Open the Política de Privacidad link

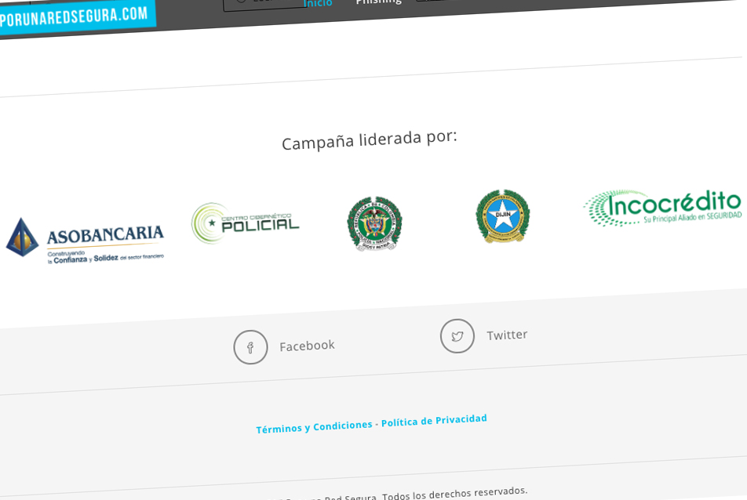coord(434,420)
